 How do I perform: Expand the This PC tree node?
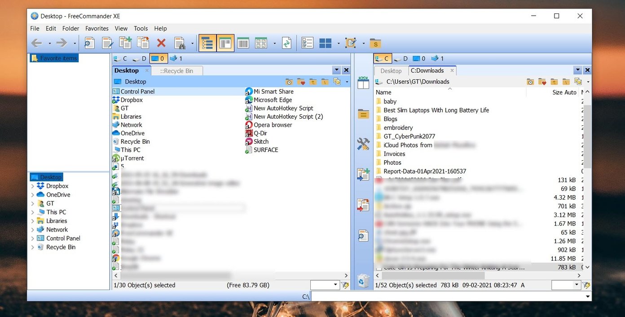coord(32,212)
